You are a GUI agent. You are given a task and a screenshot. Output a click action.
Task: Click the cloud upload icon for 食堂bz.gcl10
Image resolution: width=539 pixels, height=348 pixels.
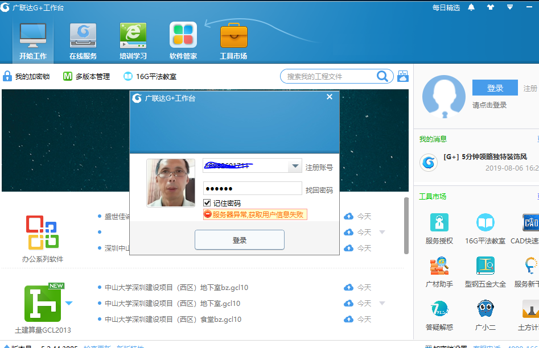(348, 319)
